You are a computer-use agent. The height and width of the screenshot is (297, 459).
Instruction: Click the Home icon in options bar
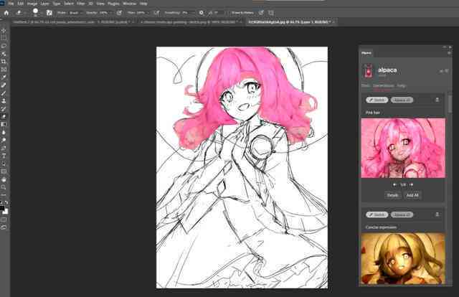tap(6, 13)
